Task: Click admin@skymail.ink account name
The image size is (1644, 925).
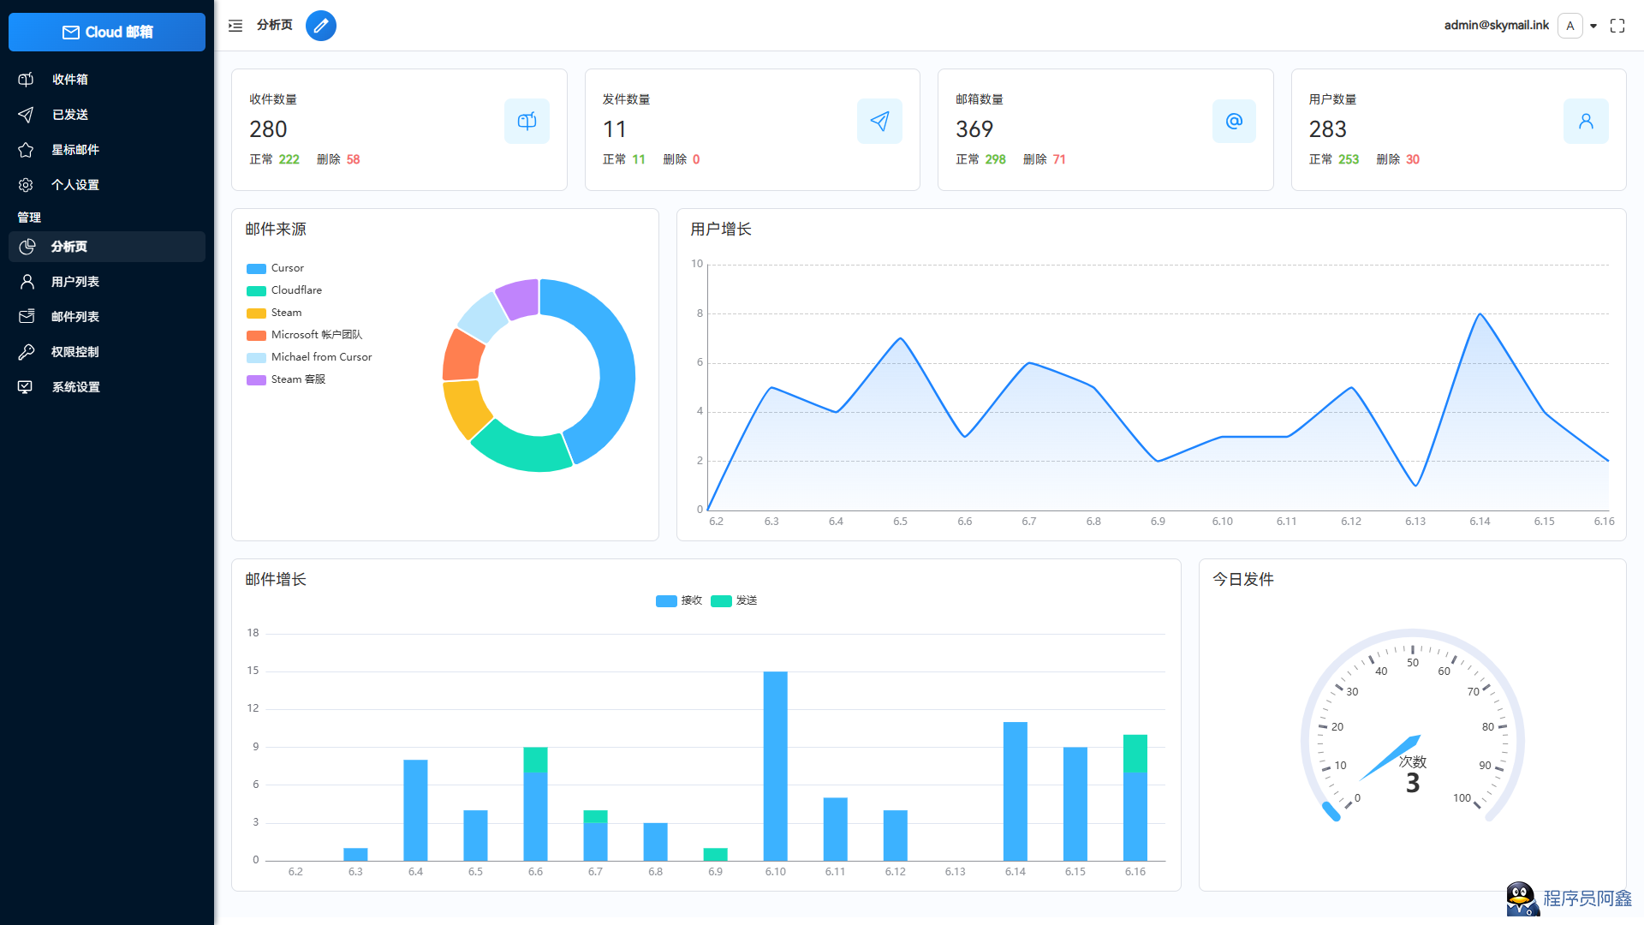Action: pyautogui.click(x=1496, y=26)
